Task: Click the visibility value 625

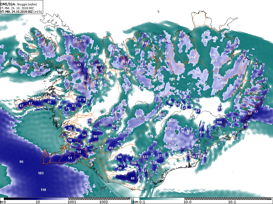Action: pyautogui.click(x=139, y=116)
